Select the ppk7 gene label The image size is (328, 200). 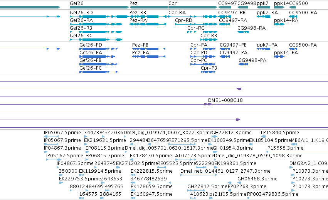click(x=262, y=3)
